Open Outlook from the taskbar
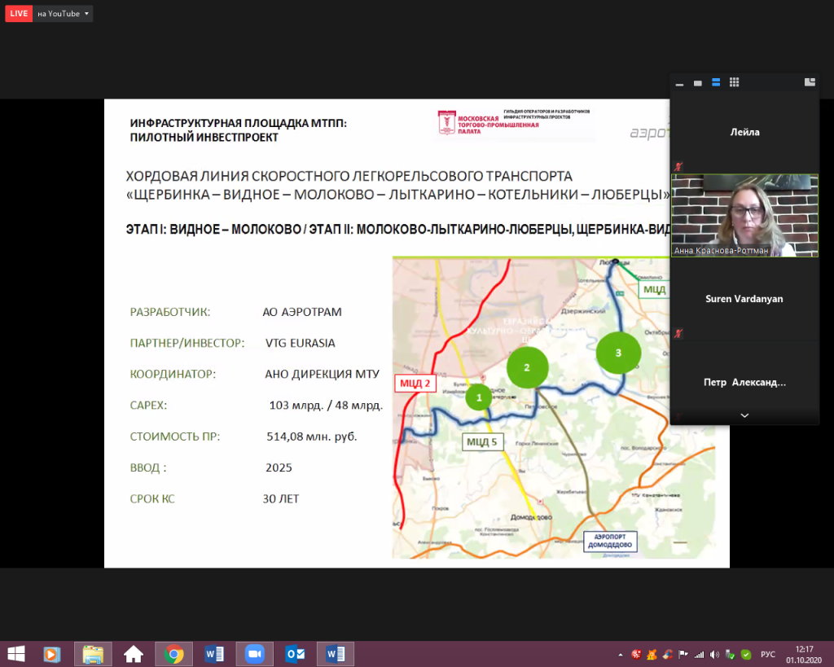The height and width of the screenshot is (667, 834). point(295,654)
